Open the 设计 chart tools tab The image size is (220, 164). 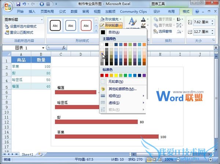pyautogui.click(x=157, y=11)
